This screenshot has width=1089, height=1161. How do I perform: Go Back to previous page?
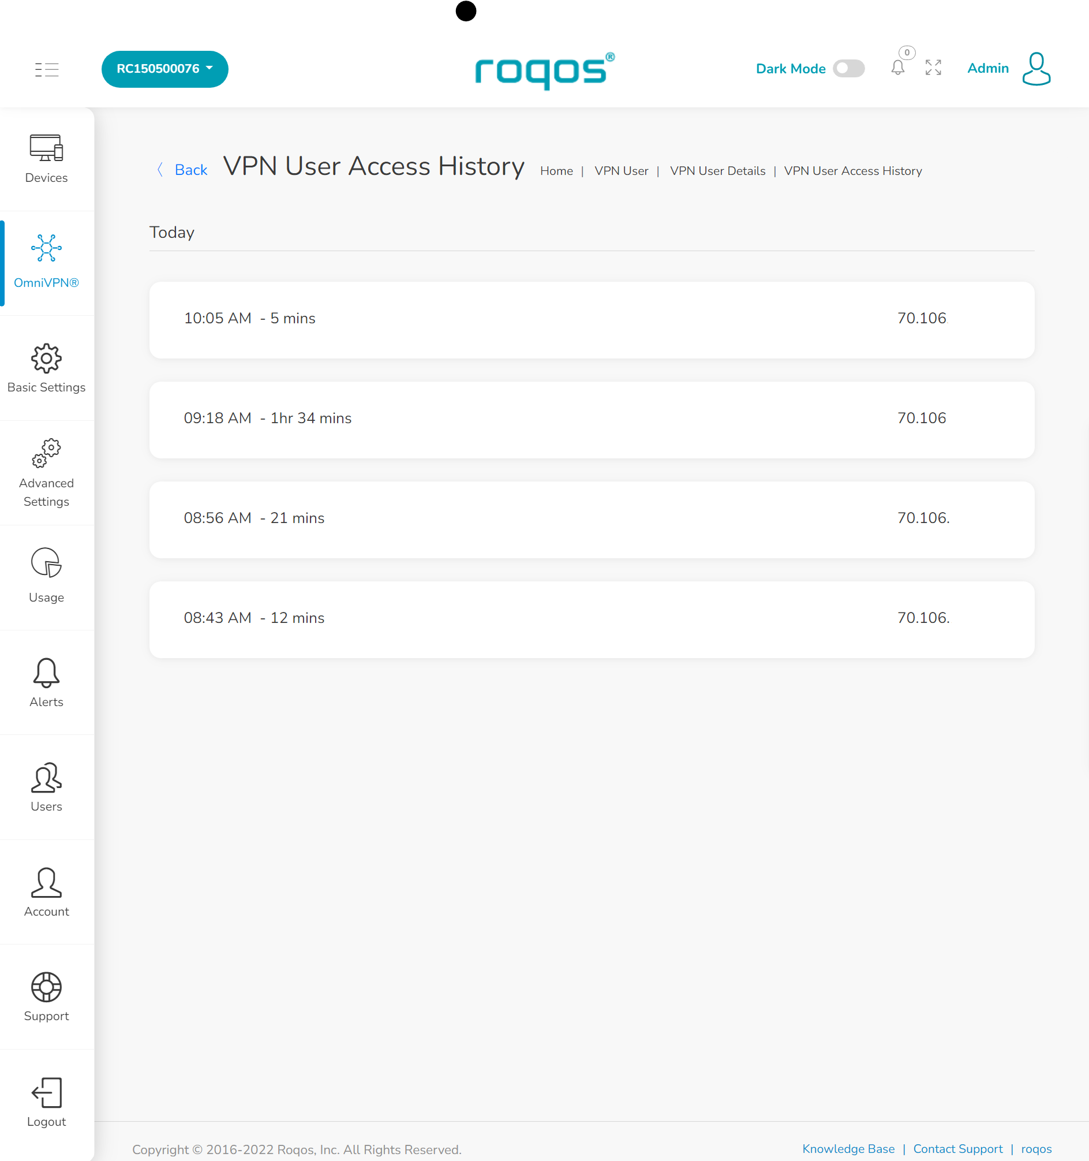[x=191, y=170]
